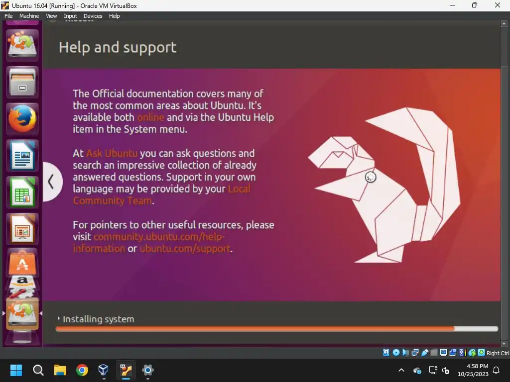Open the Windows Start menu
Image resolution: width=510 pixels, height=382 pixels.
pos(16,370)
